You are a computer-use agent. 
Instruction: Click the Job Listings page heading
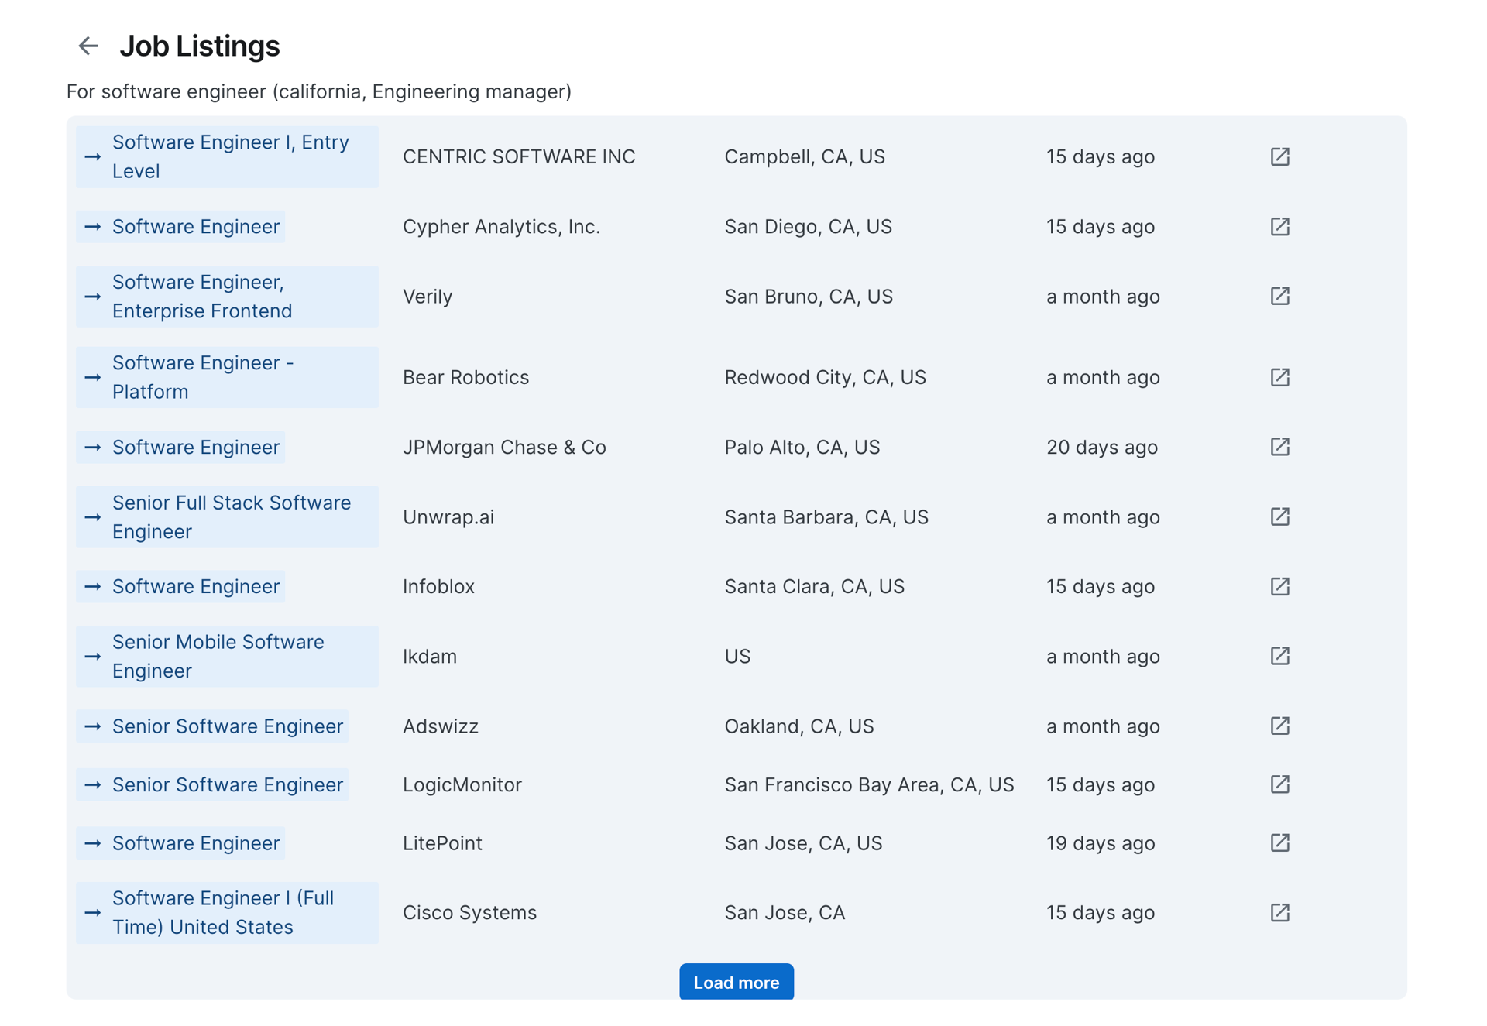(x=200, y=46)
